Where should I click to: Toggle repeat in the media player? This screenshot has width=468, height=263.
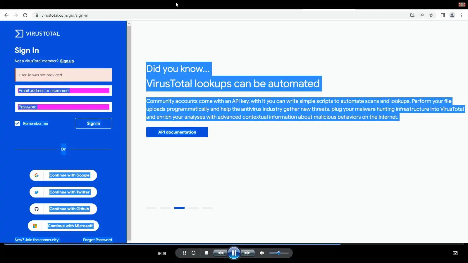(193, 253)
